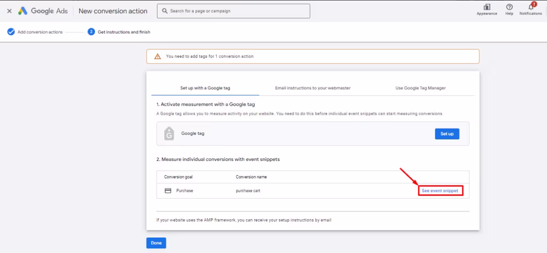
Task: Open Use Google Tag Manager tab
Action: coord(421,88)
